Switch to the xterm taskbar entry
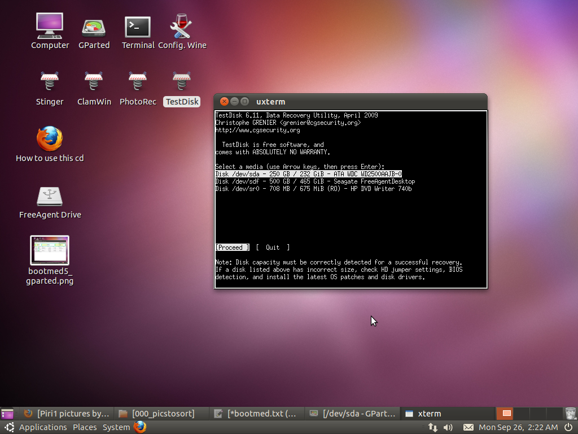This screenshot has height=434, width=578. point(447,414)
